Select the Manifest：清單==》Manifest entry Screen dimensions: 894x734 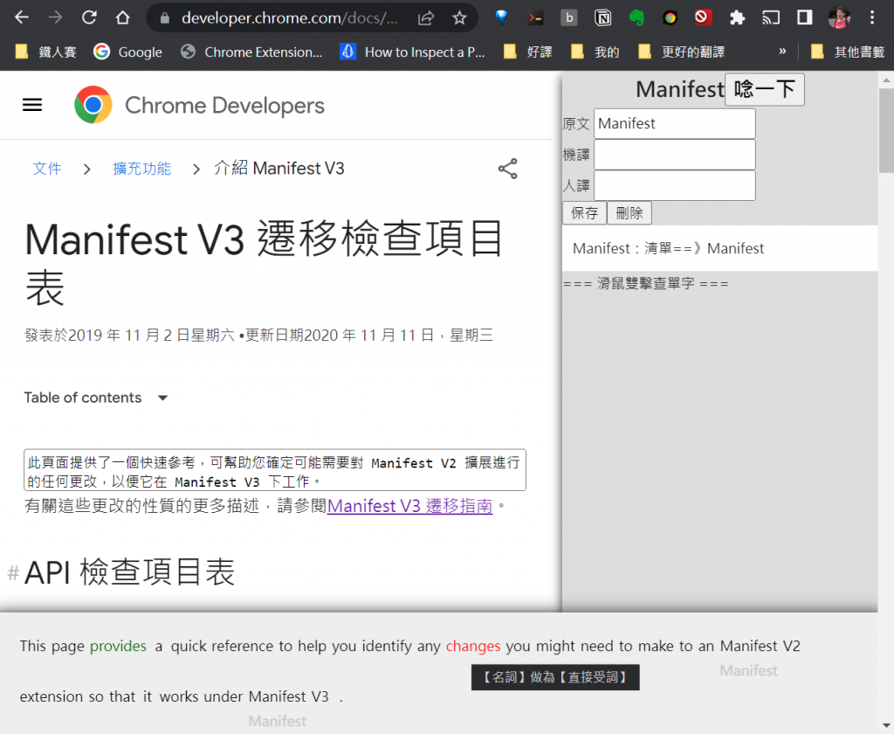coord(719,248)
